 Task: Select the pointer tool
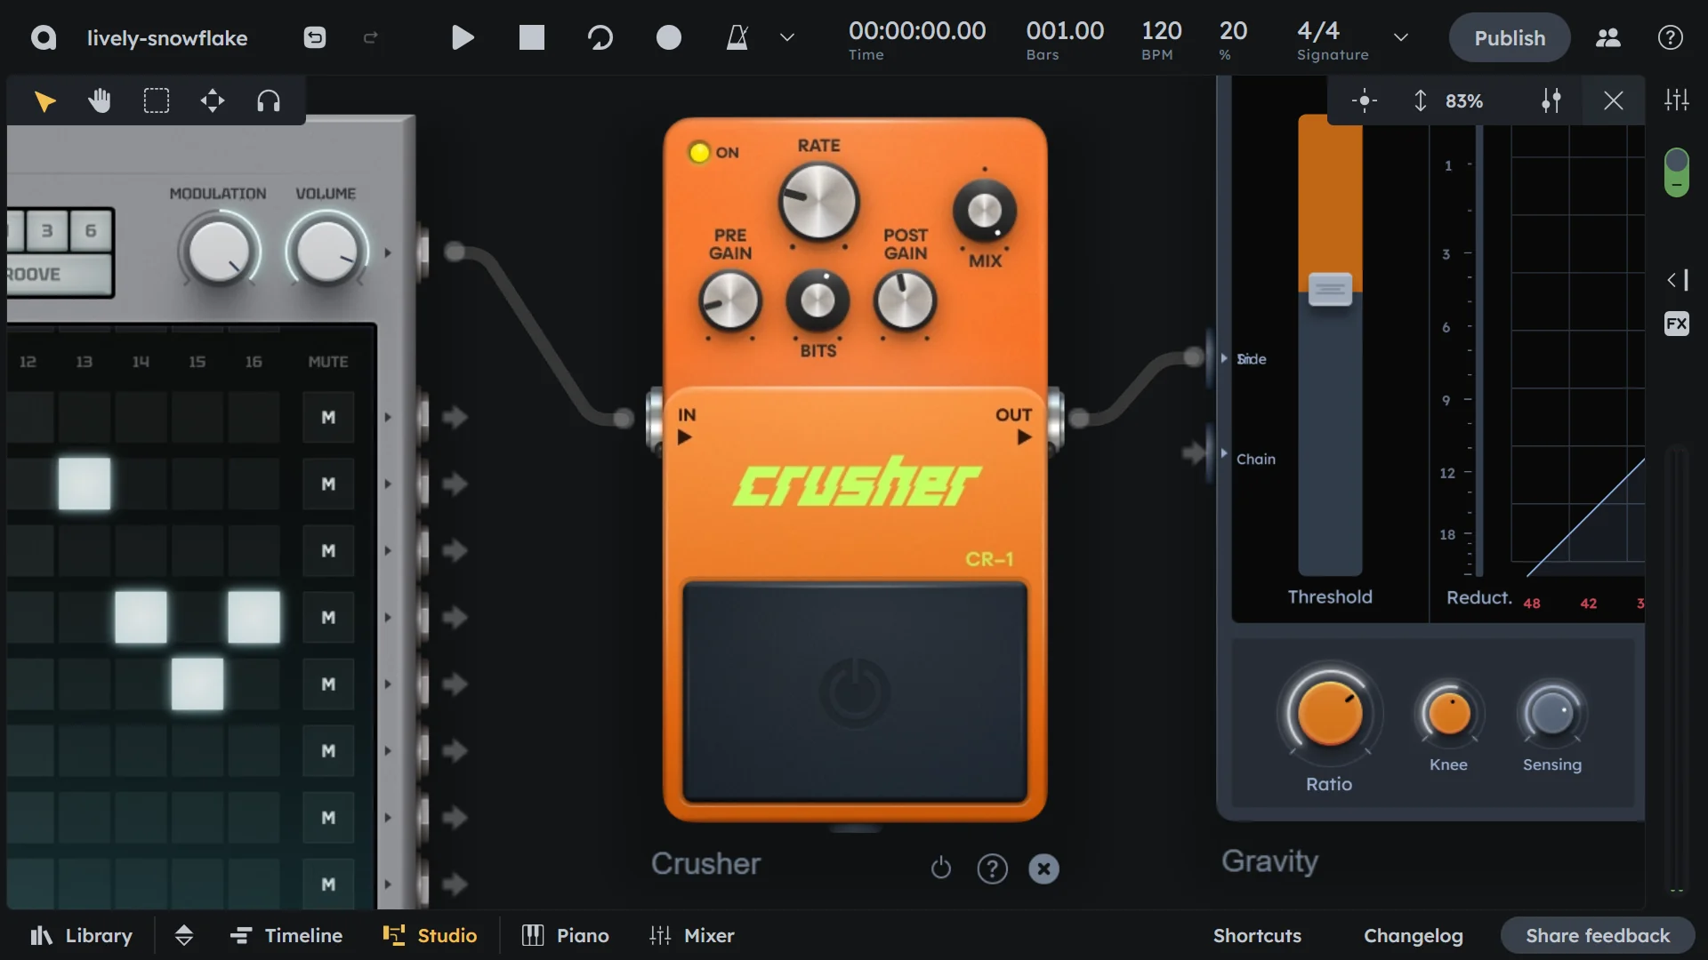coord(44,100)
